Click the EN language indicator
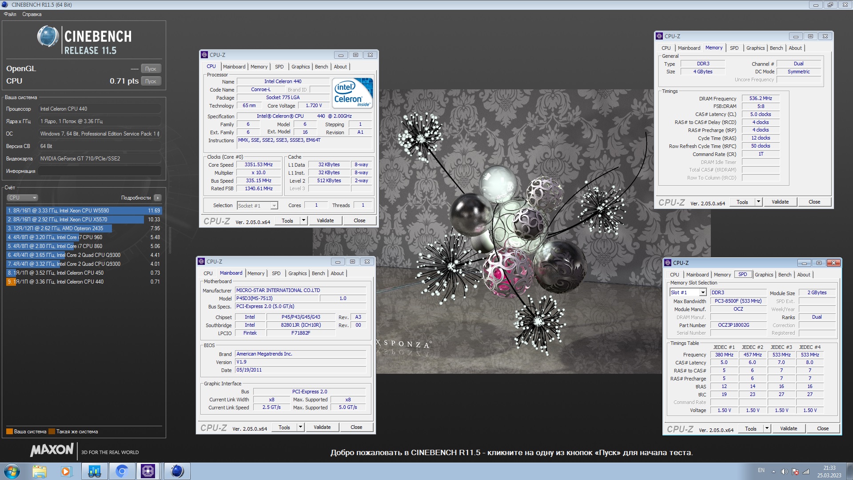Image resolution: width=853 pixels, height=480 pixels. (761, 470)
